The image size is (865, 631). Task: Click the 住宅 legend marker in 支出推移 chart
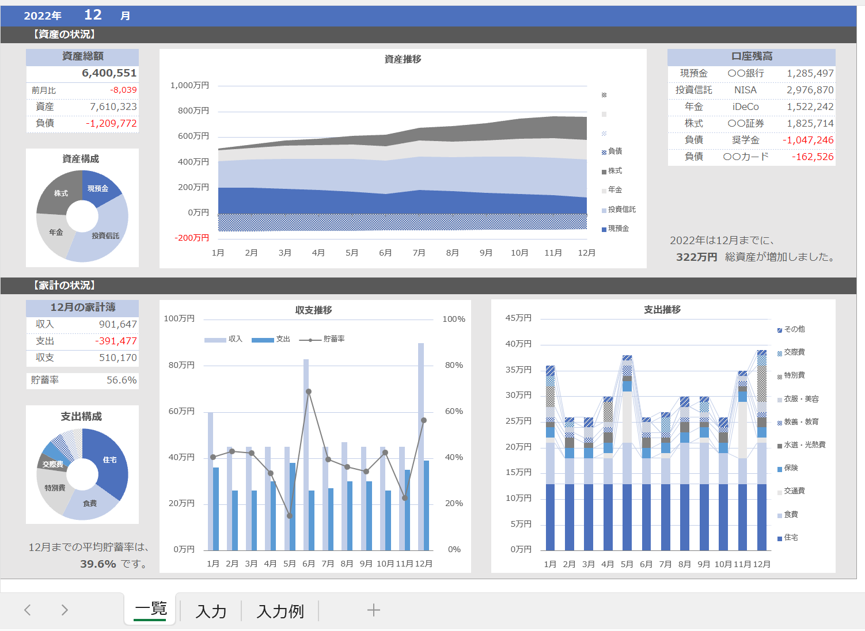click(x=780, y=538)
